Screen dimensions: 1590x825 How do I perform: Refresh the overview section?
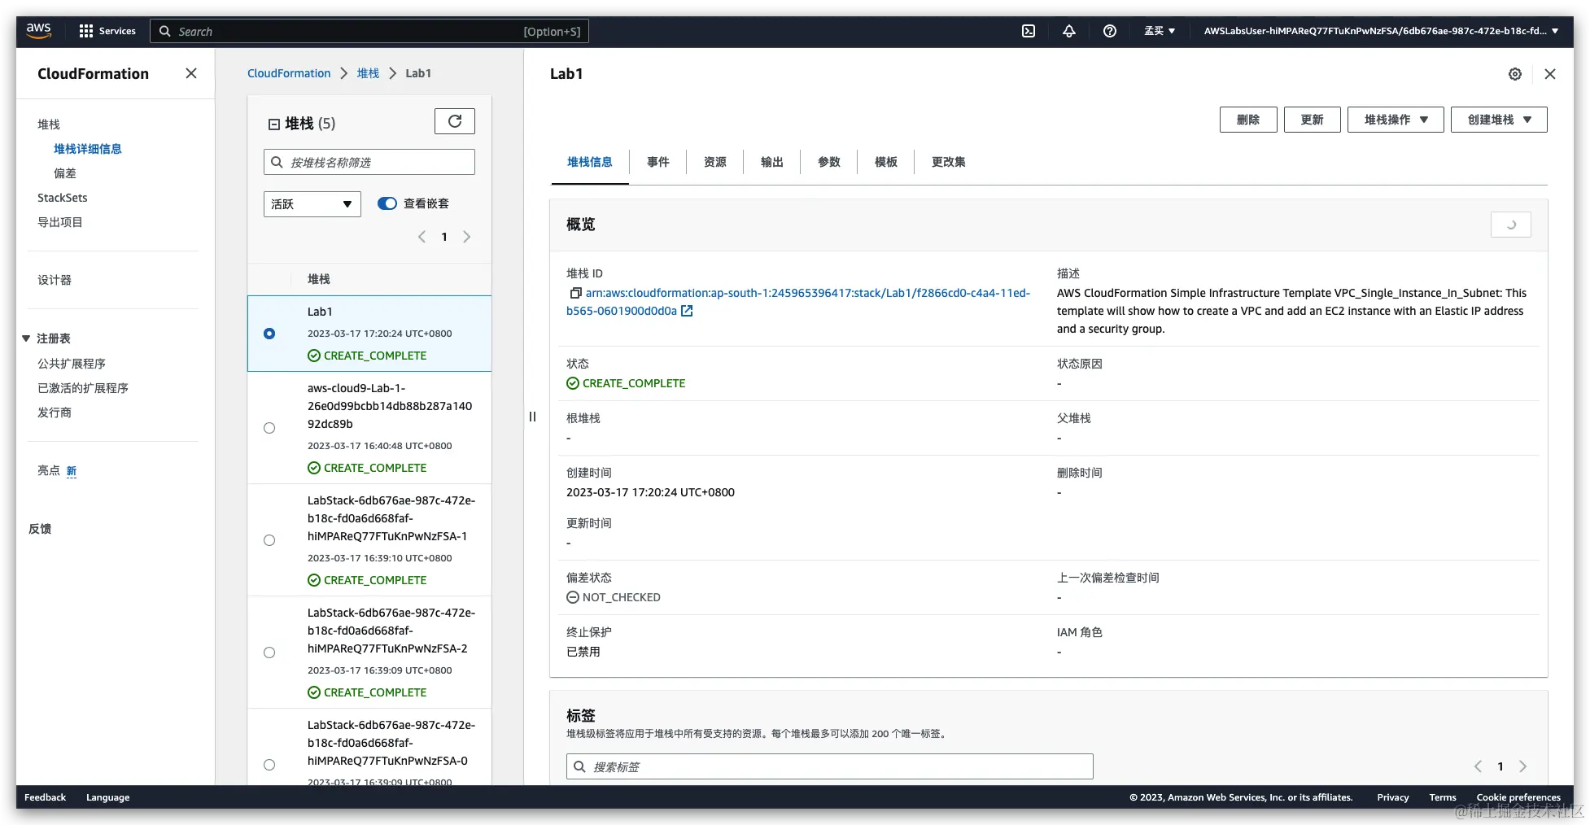(x=1511, y=225)
